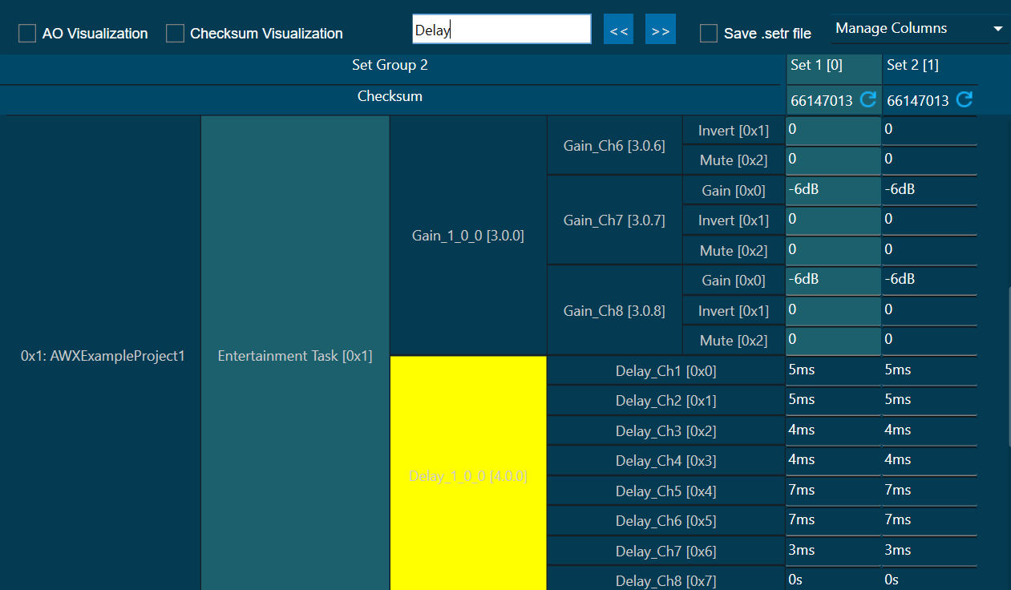The width and height of the screenshot is (1011, 590).
Task: Select Gain_1_0_0 [3.0.0] block
Action: 468,236
